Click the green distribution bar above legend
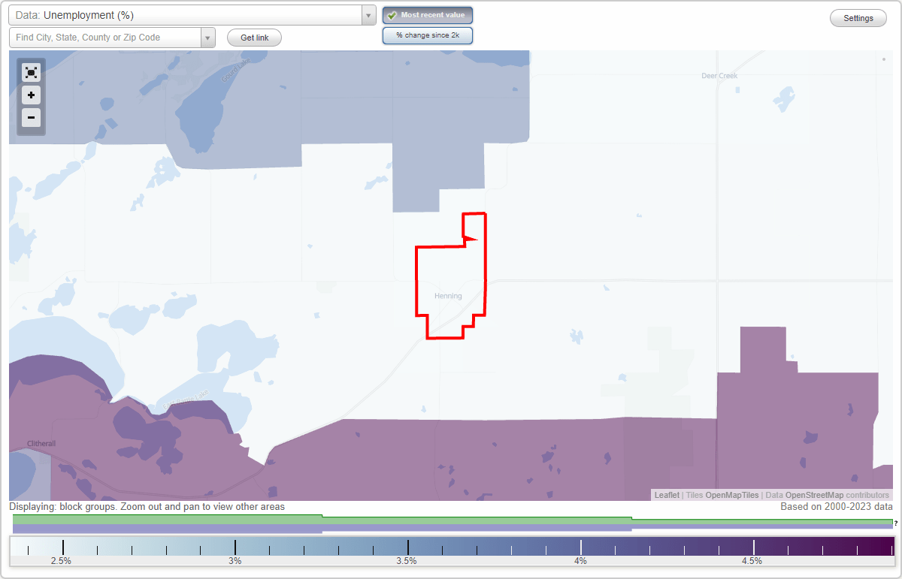 click(453, 520)
